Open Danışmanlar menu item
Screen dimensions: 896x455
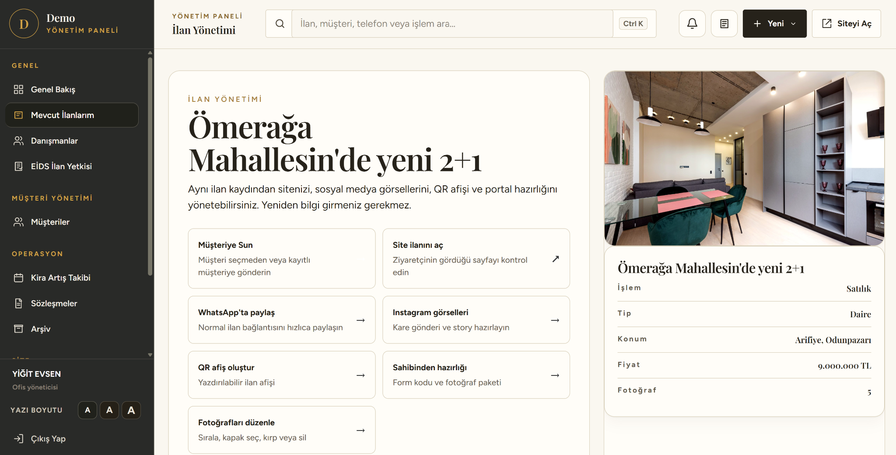click(x=72, y=141)
